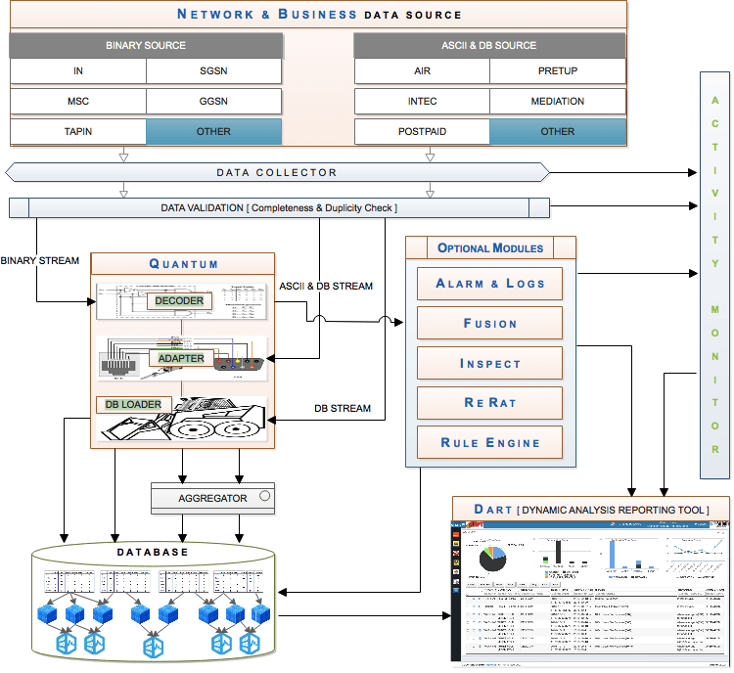734x673 pixels.
Task: Click the down arrow below ASCII & DB Source
Action: (x=430, y=155)
